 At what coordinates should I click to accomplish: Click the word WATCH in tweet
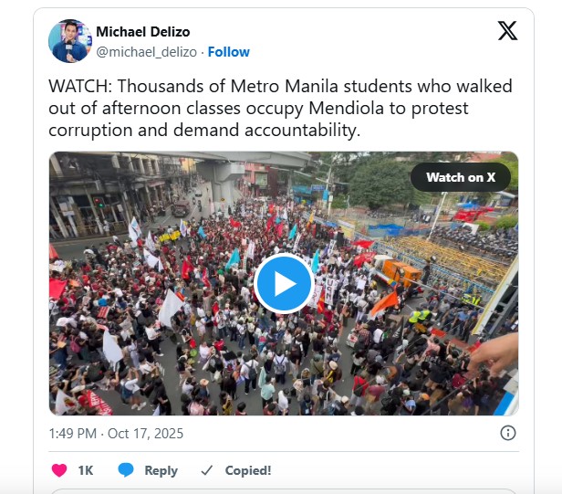click(x=80, y=87)
